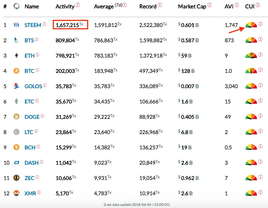Sort by the Average (7d) column header
The width and height of the screenshot is (268, 208).
click(x=108, y=7)
